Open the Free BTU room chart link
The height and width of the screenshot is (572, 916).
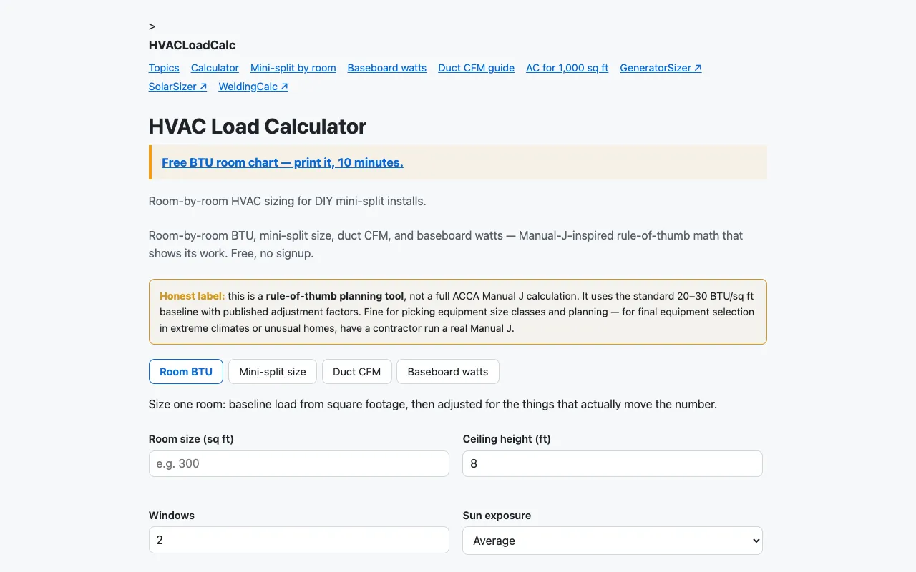(283, 162)
